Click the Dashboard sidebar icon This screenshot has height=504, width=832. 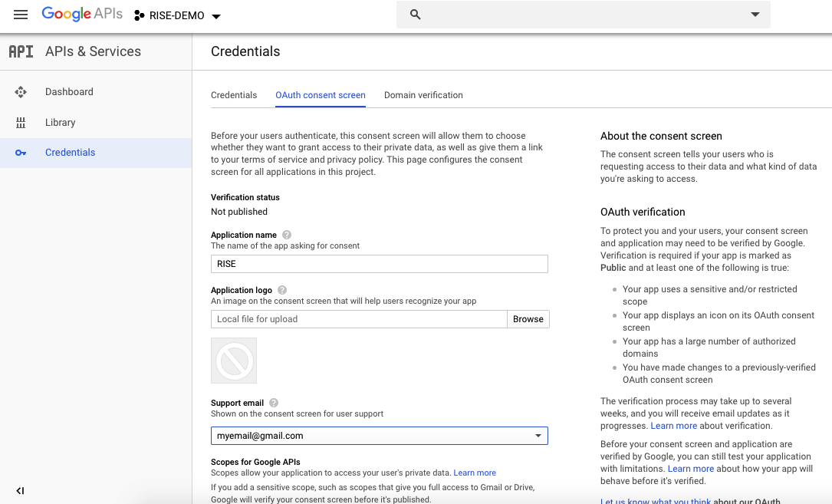point(21,92)
